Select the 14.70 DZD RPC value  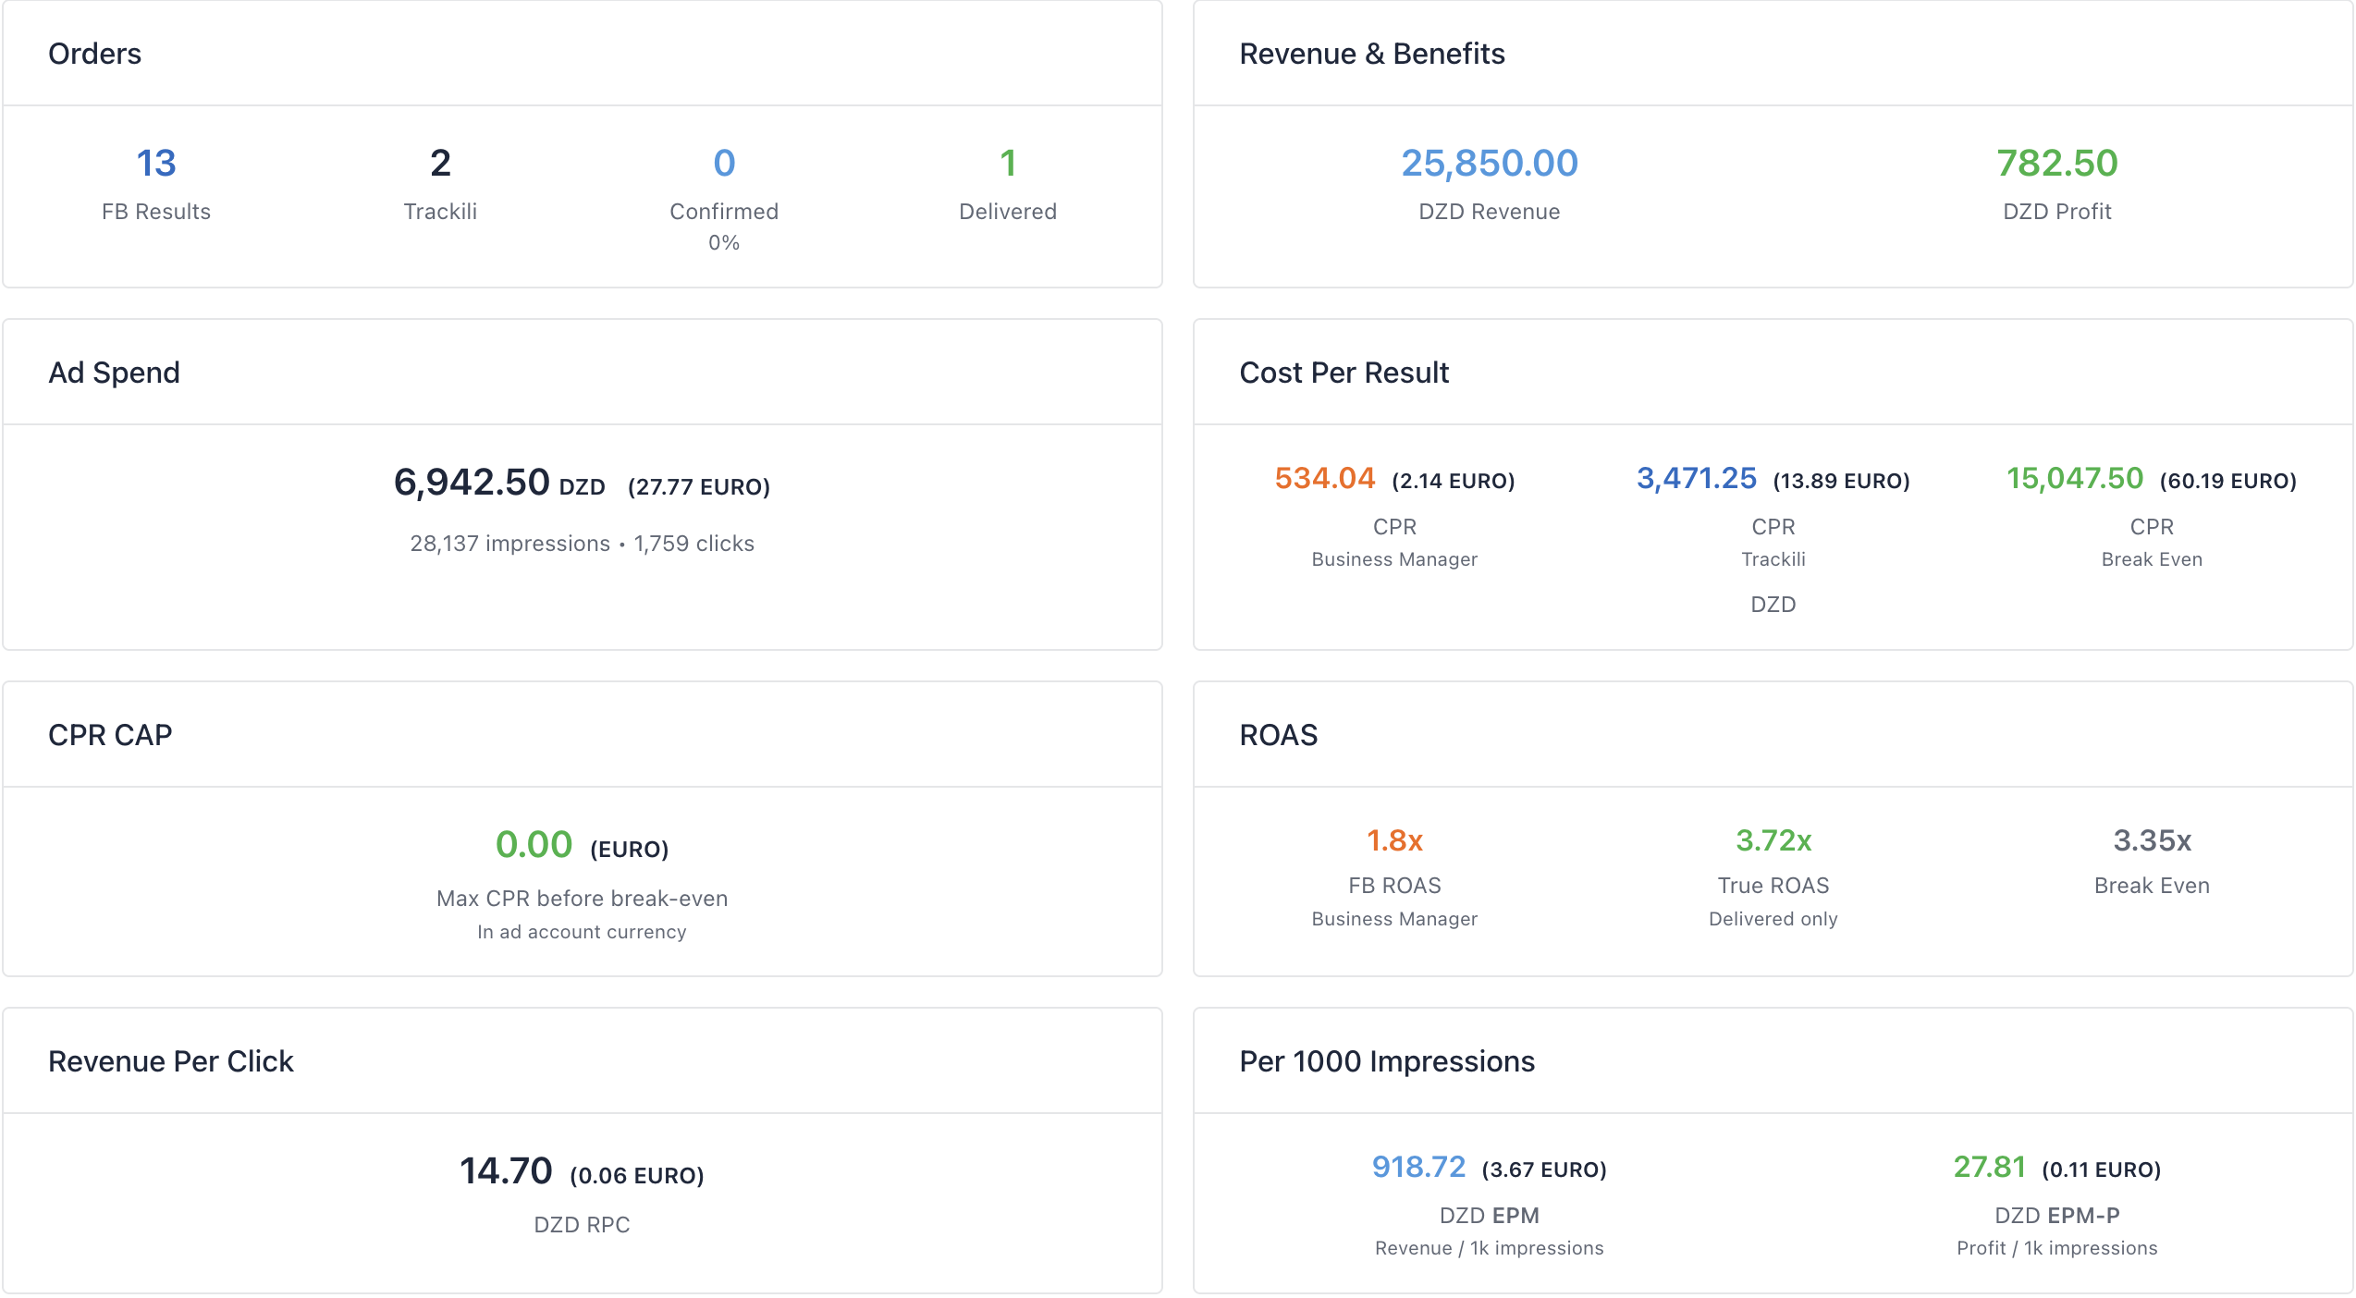coord(506,1171)
